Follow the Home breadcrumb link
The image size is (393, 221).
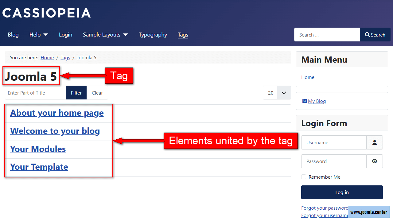coord(47,57)
